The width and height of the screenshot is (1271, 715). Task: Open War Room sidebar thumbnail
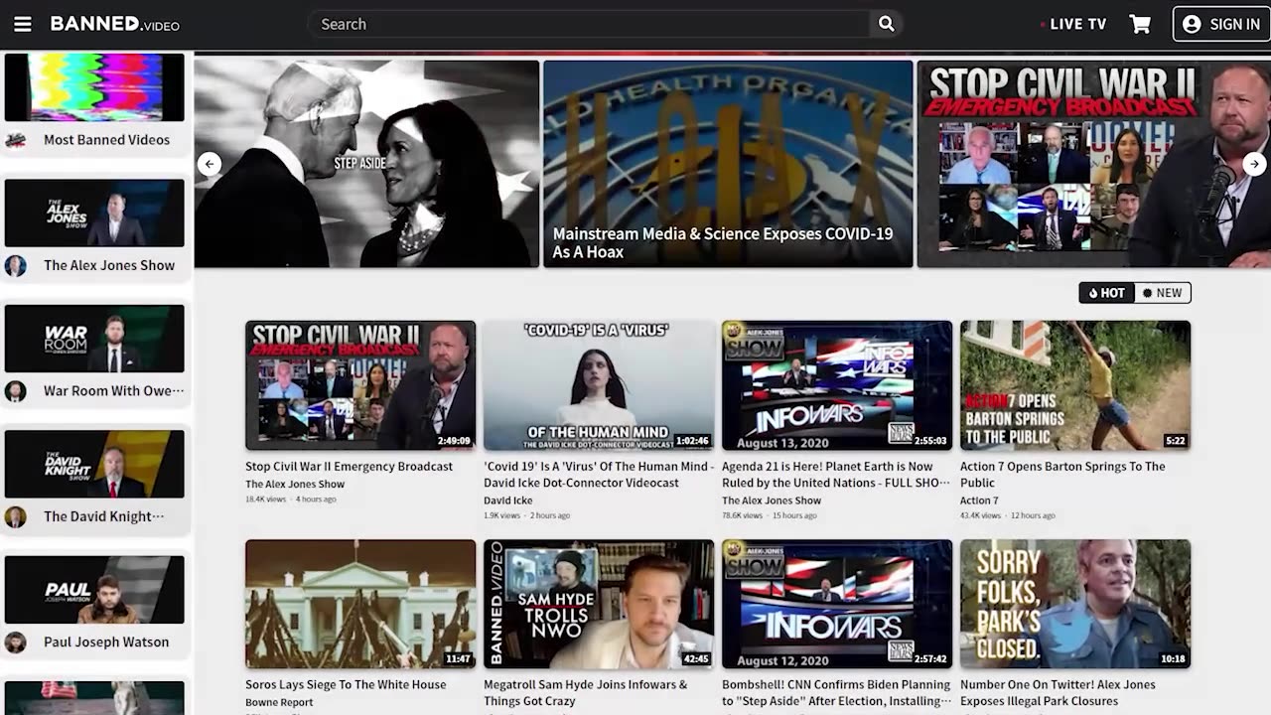pos(94,339)
